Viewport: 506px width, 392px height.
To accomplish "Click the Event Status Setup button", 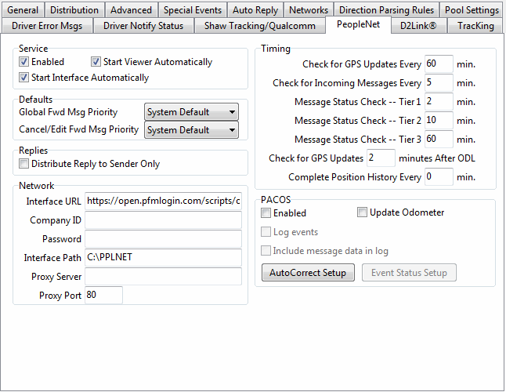I will 409,273.
